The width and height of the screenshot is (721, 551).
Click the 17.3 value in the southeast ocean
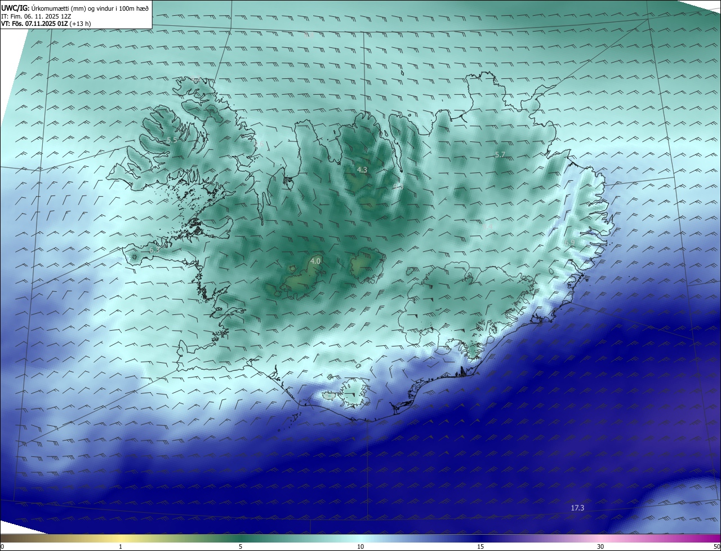pos(577,508)
